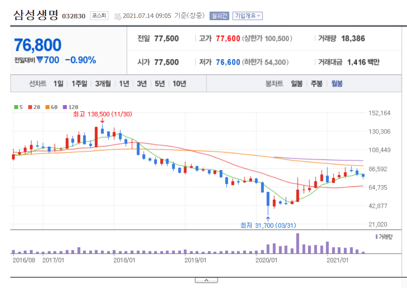Click the 상한가 100,500 upper limit text
Image resolution: width=407 pixels, height=288 pixels.
click(267, 39)
